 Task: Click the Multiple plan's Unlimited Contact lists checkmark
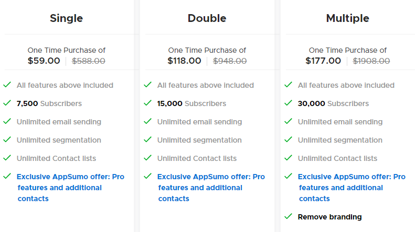[x=288, y=158]
